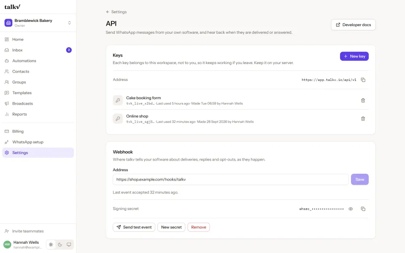Click the Signing secret label
This screenshot has height=253, width=405.
pyautogui.click(x=126, y=209)
